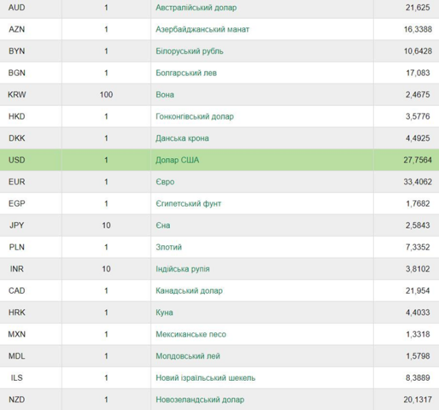Viewport: 439px width, 410px height.
Task: Click the rate value 16,3388
Action: click(418, 29)
